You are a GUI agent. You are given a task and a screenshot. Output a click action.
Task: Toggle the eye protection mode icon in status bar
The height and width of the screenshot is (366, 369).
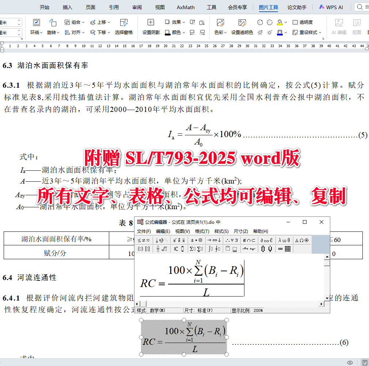(350, 362)
